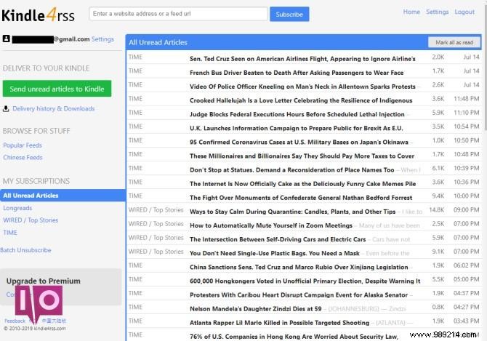Click the Logout link

[464, 12]
